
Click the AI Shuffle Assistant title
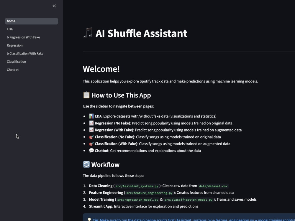tap(141, 33)
